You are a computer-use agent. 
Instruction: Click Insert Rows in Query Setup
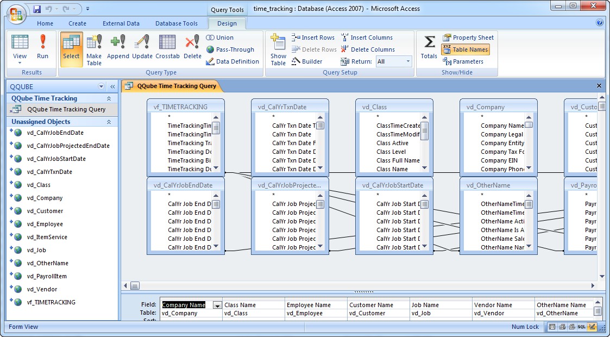313,38
